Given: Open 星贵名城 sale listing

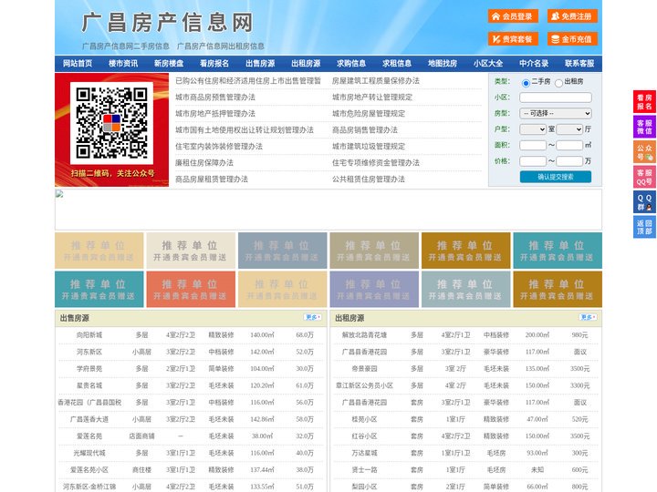Looking at the screenshot, I should click(x=89, y=385).
